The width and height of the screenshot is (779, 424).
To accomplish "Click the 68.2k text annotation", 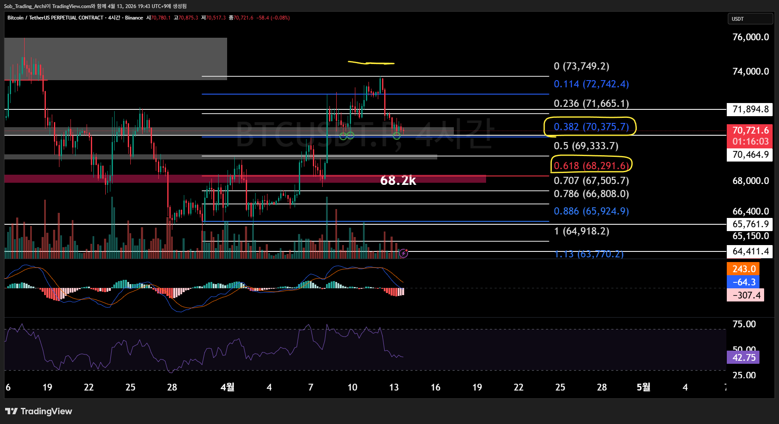I will (x=398, y=181).
